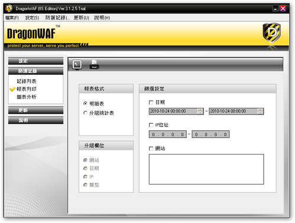
Task: Enable the 日期 filter checkbox
Action: coord(151,103)
